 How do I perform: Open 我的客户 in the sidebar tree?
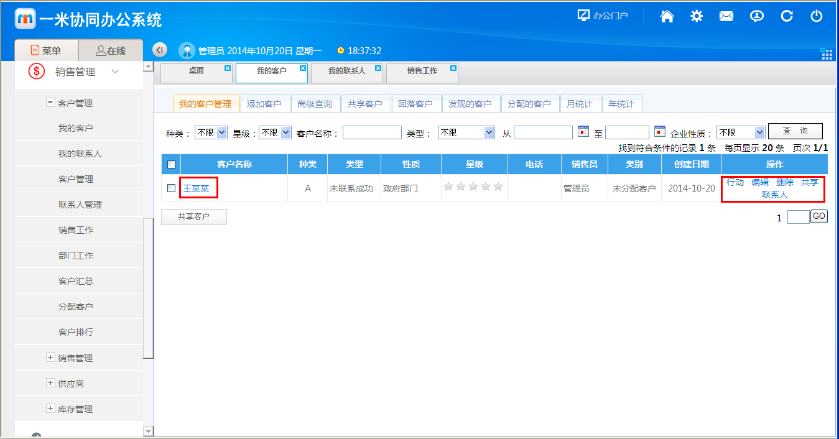(x=76, y=128)
